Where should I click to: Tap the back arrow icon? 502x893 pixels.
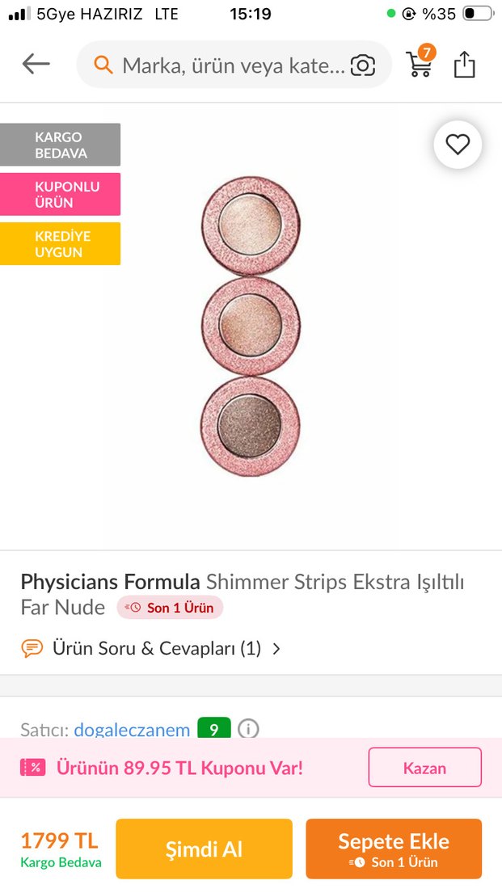tap(36, 65)
